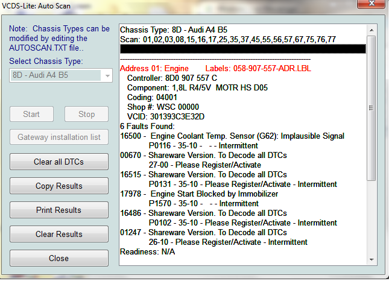
Task: Click the '27-00 - Please Register/Activate' line
Action: (205, 165)
